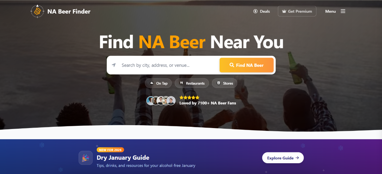Click the NA Beer Finder compass logo

37,11
